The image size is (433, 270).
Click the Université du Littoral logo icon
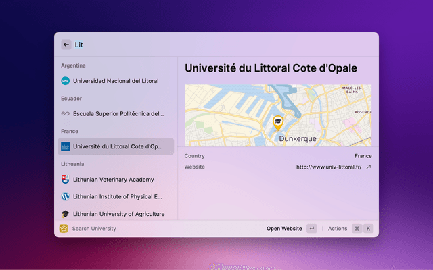point(66,146)
